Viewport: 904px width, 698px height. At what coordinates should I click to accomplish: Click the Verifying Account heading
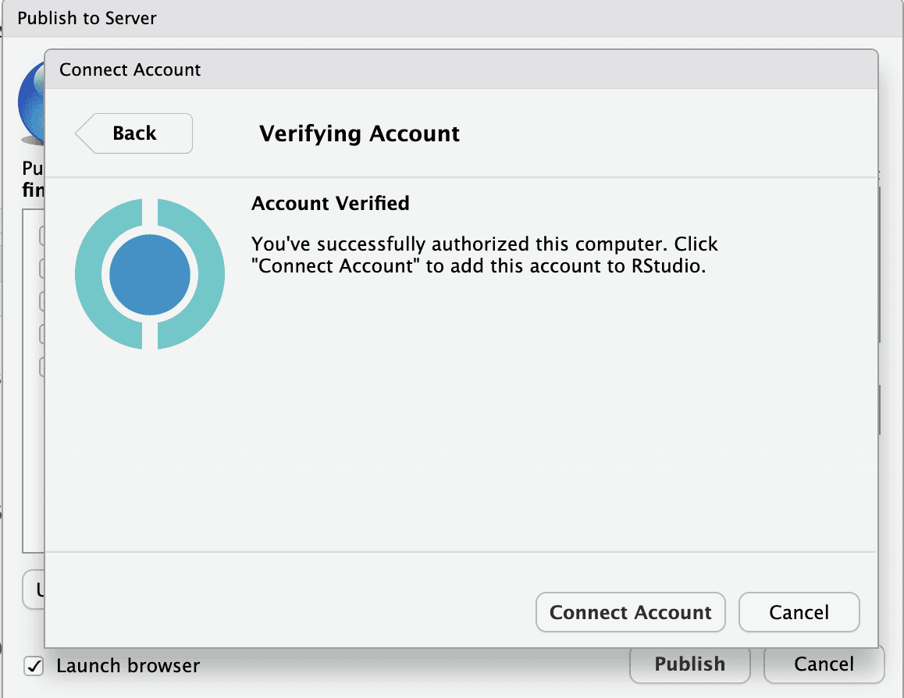click(358, 134)
